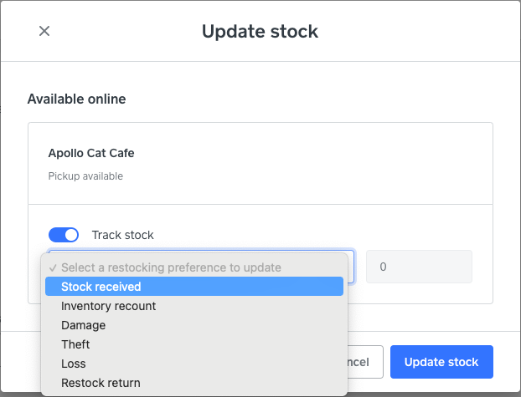Click the Pickup available text
This screenshot has height=397, width=521.
(x=85, y=176)
